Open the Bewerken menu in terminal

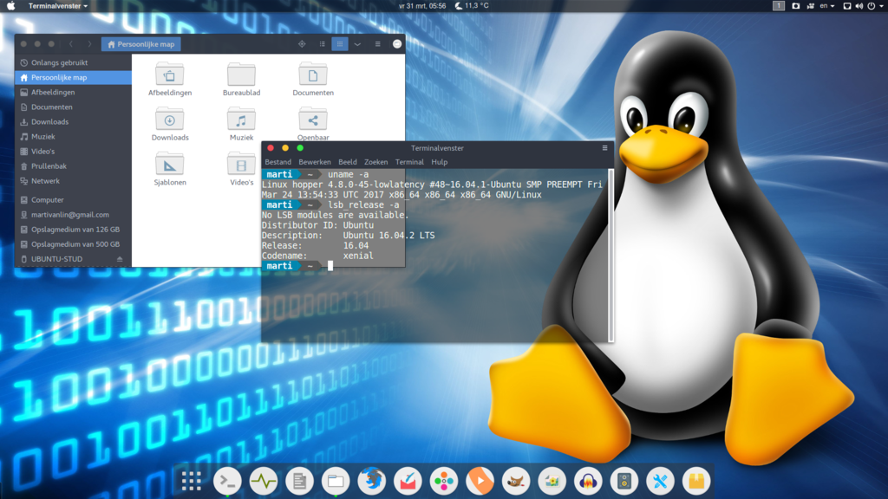(315, 162)
